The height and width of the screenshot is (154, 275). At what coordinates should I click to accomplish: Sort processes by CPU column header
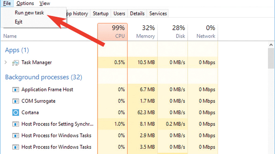pyautogui.click(x=112, y=32)
